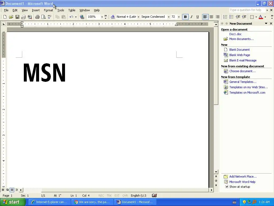
Task: Switch to Internet Explorer taskbar button
Action: click(x=49, y=202)
